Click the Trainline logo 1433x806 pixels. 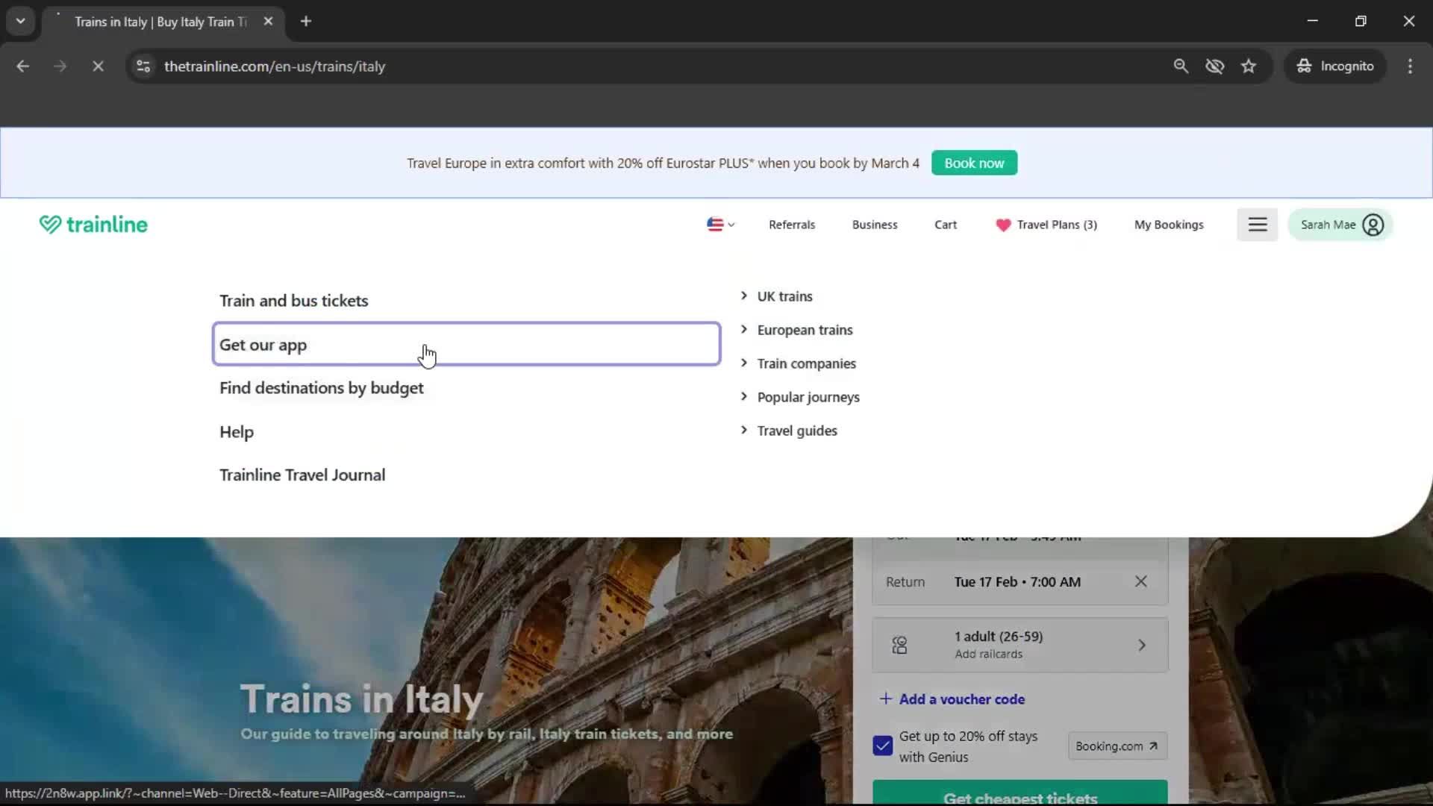click(x=93, y=224)
